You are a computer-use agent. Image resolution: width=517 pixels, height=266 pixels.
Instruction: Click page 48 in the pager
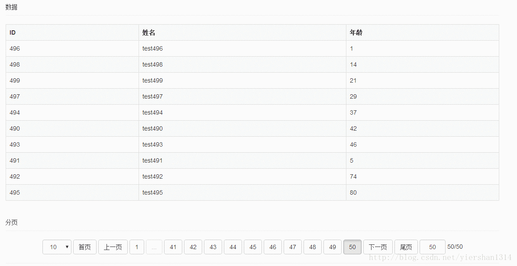coord(313,247)
